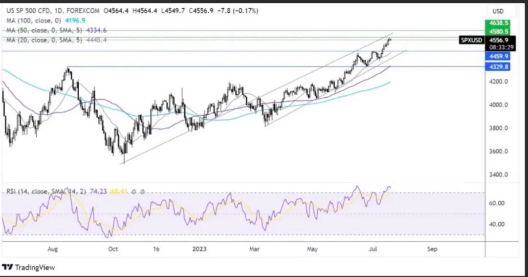
Task: Click the 4200.0 price axis value
Action: coord(498,82)
